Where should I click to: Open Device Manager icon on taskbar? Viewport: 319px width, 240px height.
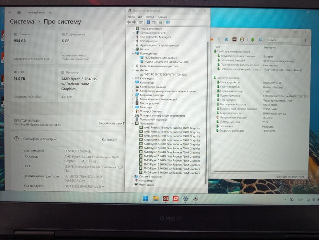click(196, 199)
